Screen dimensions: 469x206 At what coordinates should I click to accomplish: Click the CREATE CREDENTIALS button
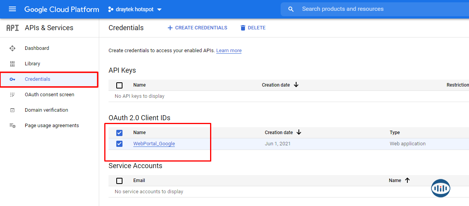(x=197, y=28)
